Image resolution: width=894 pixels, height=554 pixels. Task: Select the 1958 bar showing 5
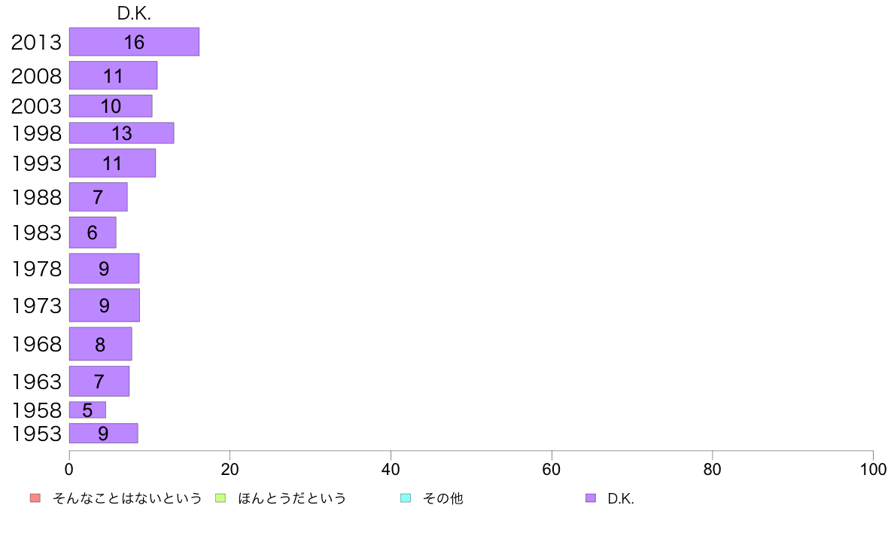[x=88, y=409]
